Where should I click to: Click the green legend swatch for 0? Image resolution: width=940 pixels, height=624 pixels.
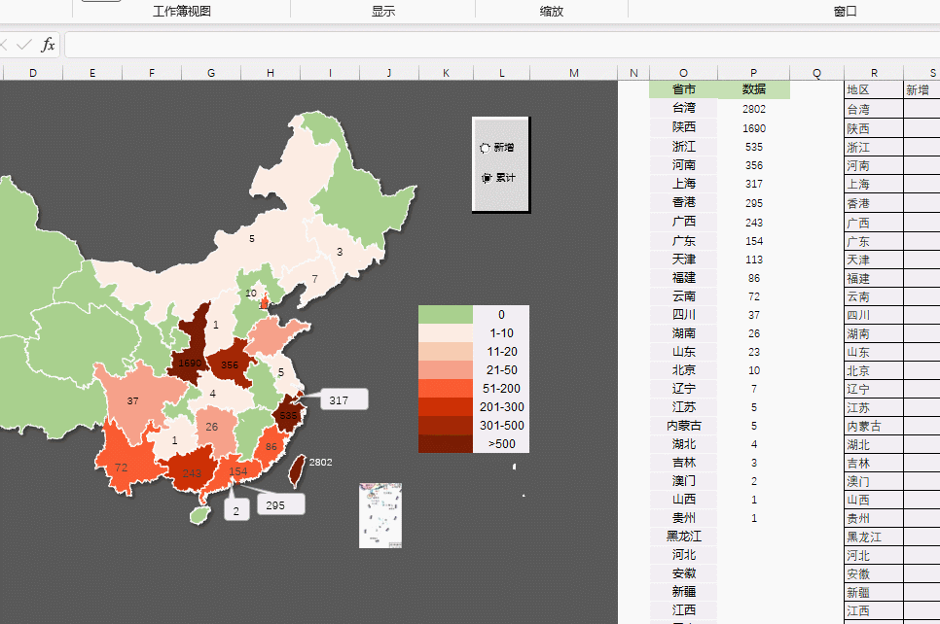[x=446, y=314]
